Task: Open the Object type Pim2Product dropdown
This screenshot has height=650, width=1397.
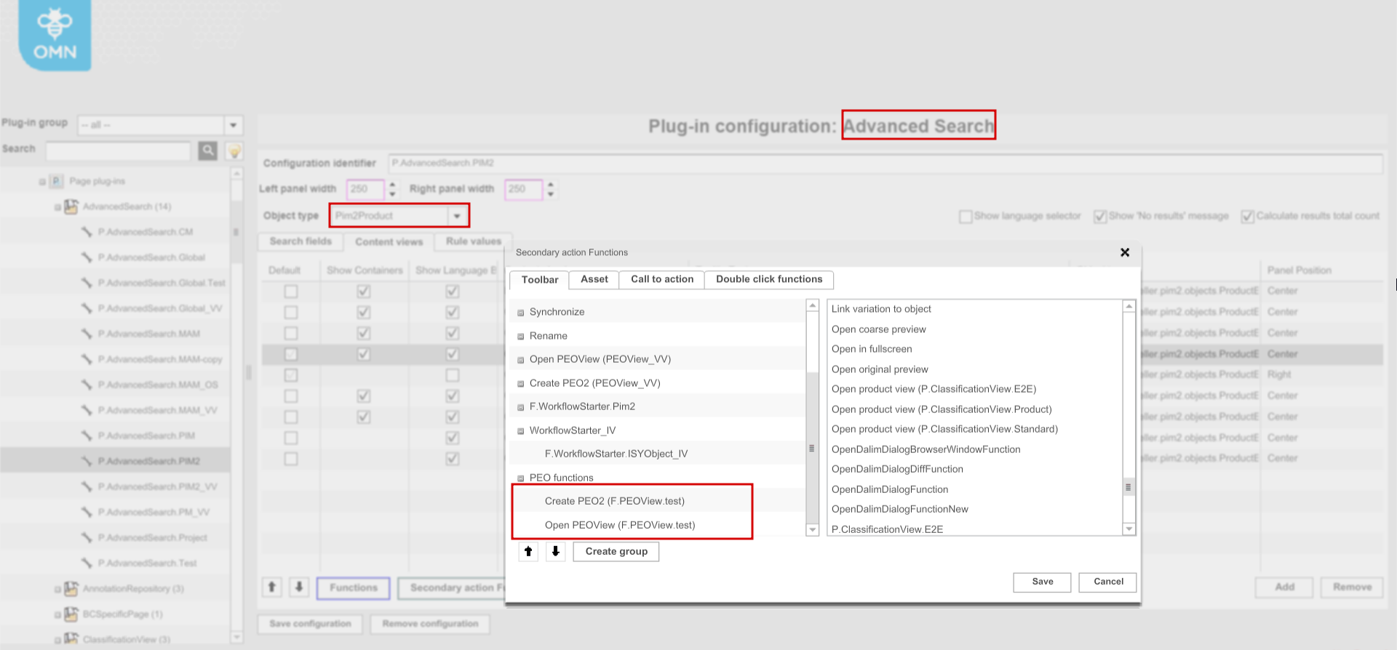Action: (457, 216)
